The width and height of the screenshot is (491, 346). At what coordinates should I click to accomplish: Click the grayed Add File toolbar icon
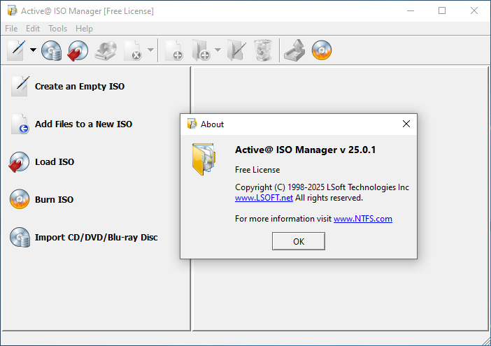click(x=174, y=50)
